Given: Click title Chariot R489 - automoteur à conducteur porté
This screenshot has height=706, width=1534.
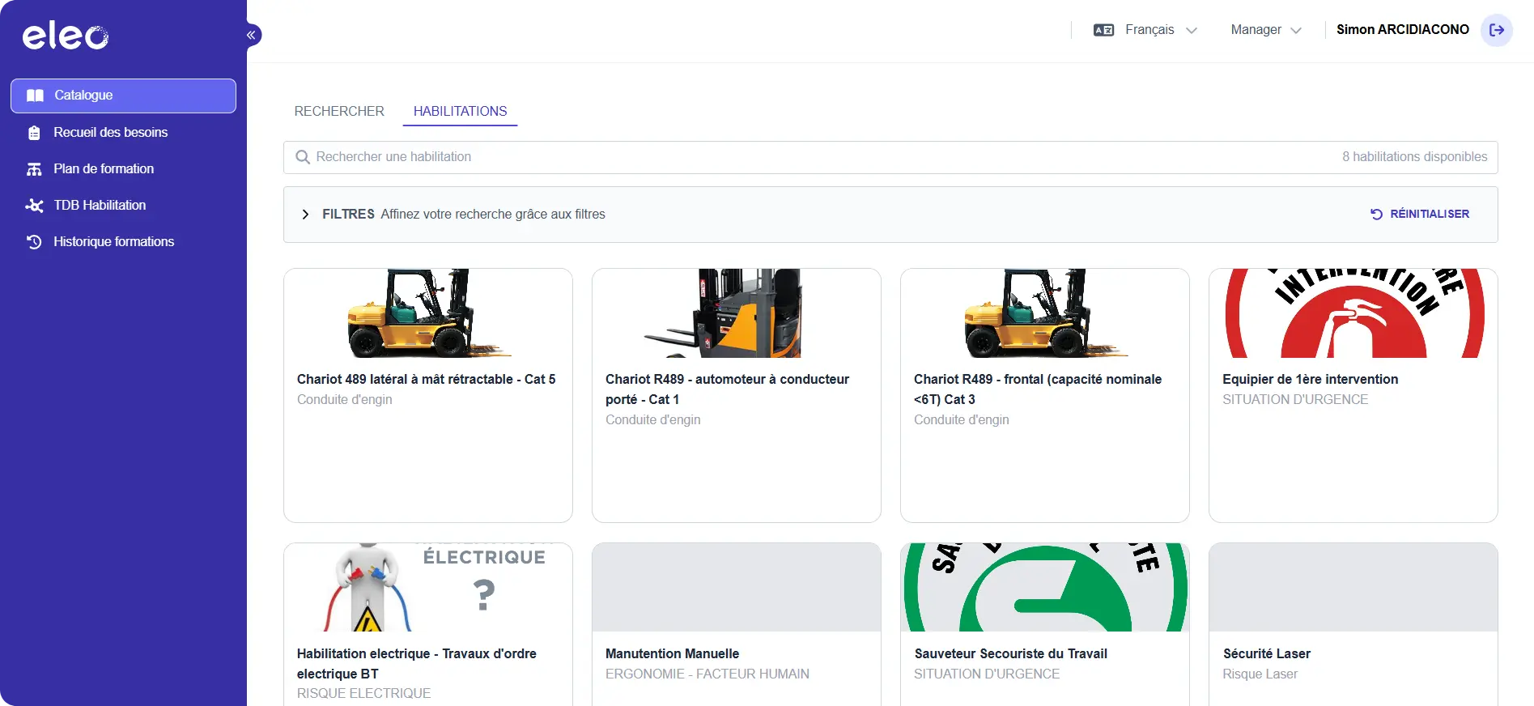Looking at the screenshot, I should pyautogui.click(x=727, y=389).
